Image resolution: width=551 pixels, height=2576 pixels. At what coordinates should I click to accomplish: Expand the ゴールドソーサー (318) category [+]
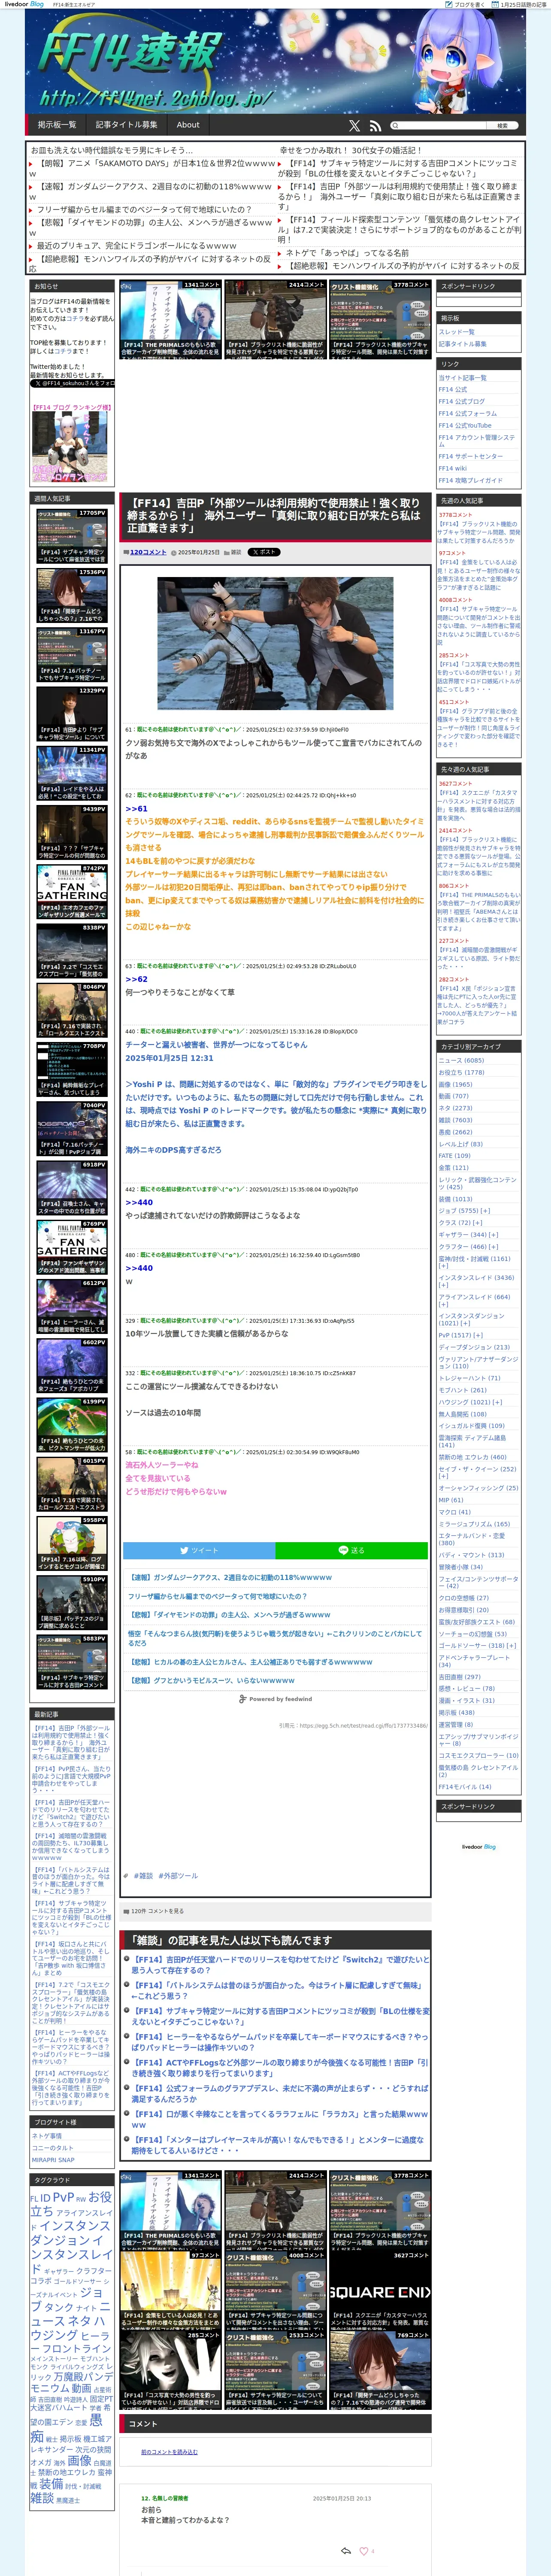click(511, 1645)
